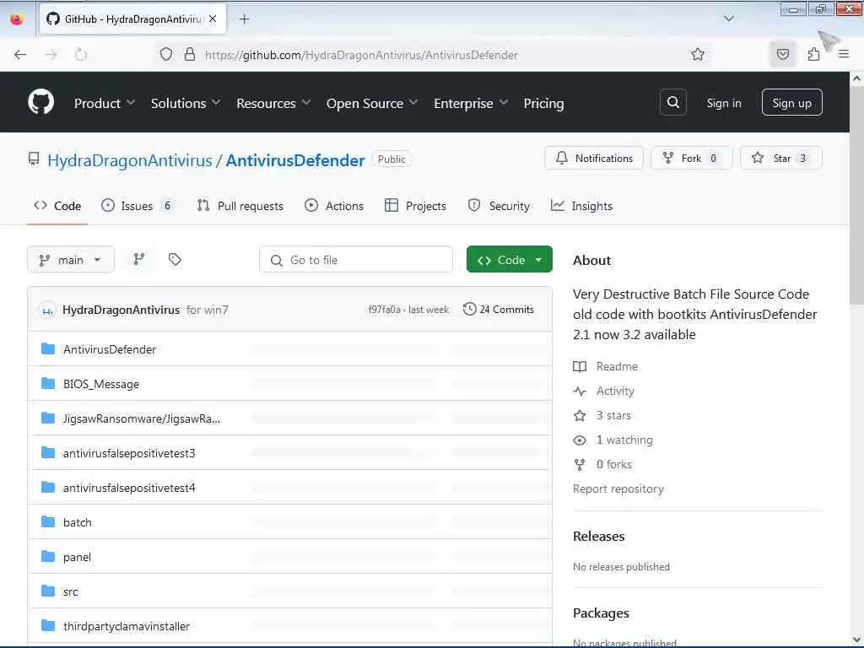This screenshot has width=864, height=648.
Task: Open the tracking protection shield icon
Action: point(166,55)
